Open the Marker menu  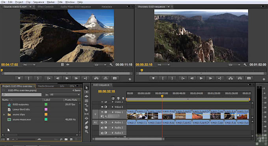(x=51, y=2)
